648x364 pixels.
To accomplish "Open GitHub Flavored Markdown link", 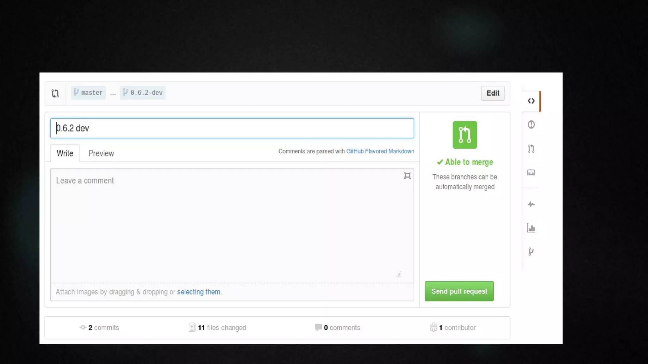I will coord(380,151).
